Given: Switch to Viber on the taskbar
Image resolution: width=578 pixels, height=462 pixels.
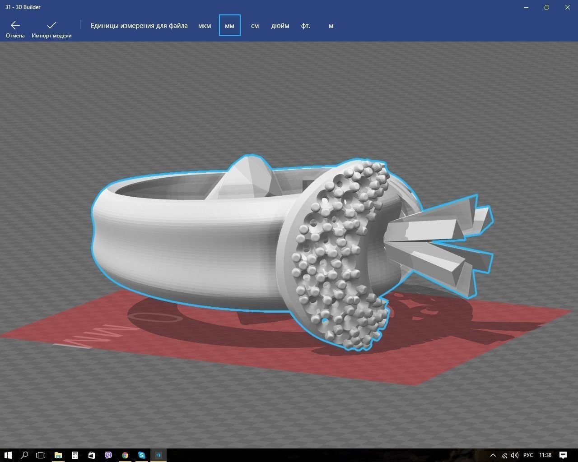Looking at the screenshot, I should pyautogui.click(x=108, y=455).
